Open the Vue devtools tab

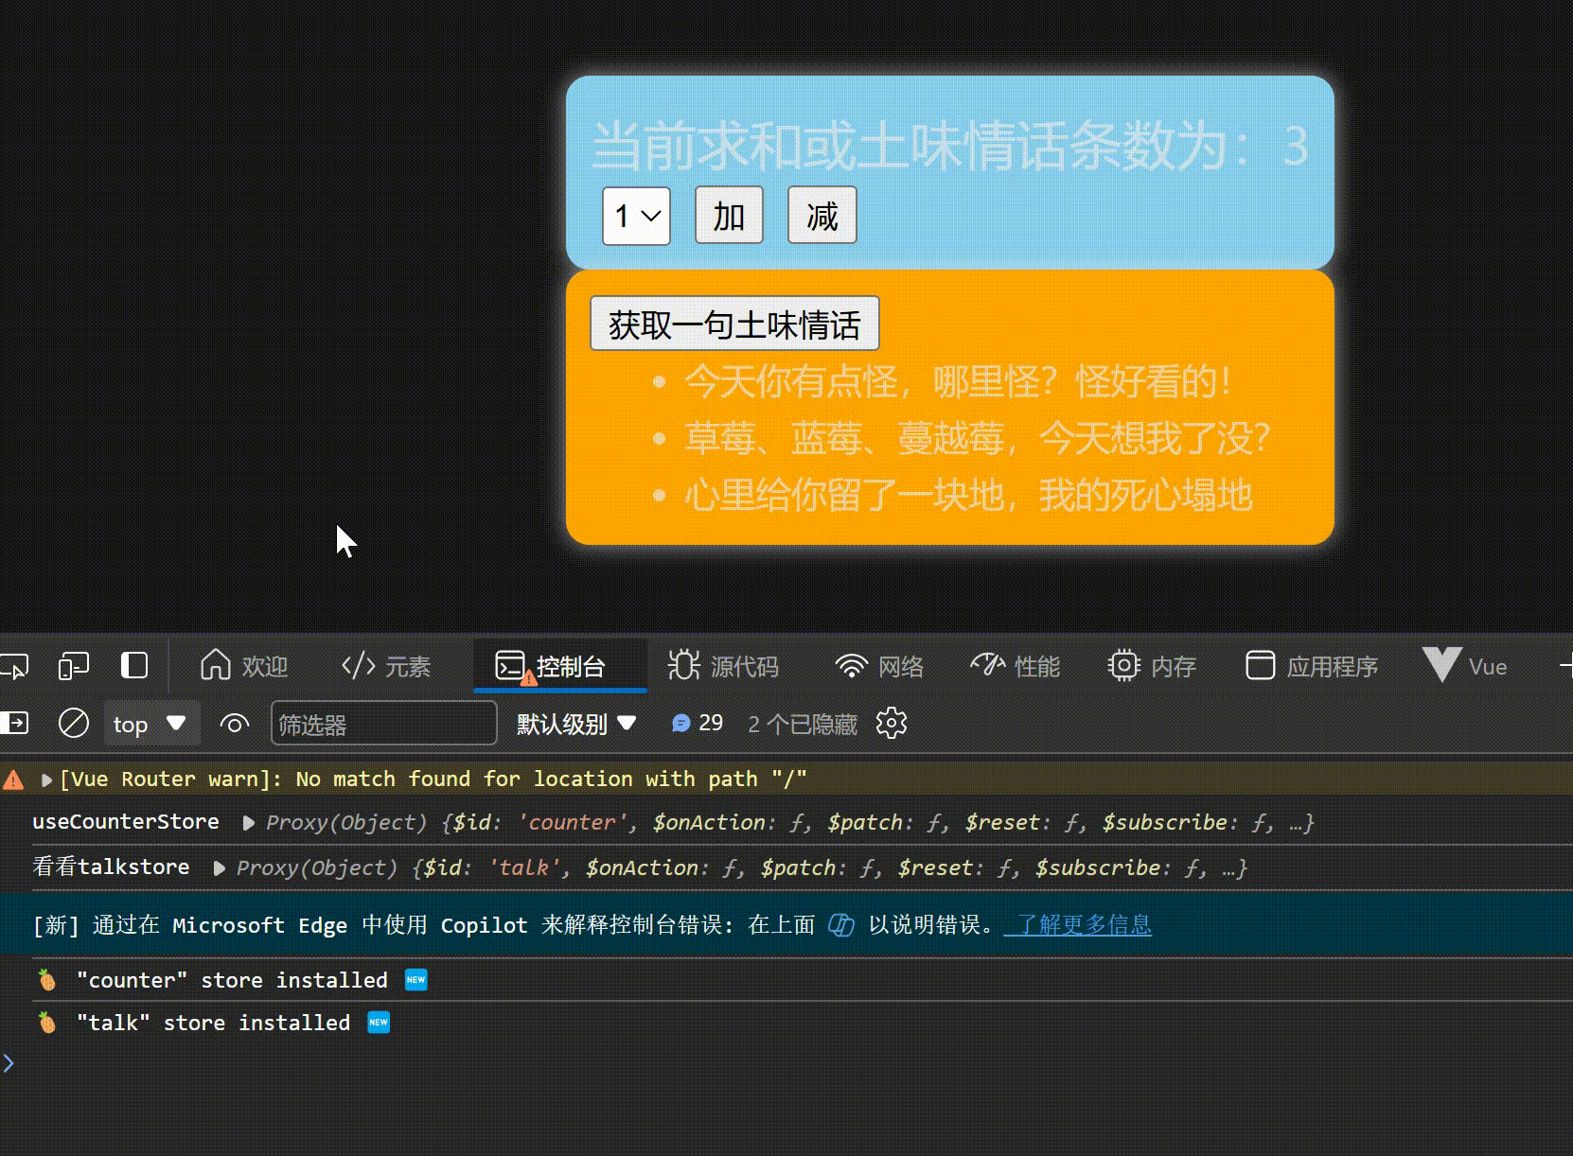[x=1465, y=666]
